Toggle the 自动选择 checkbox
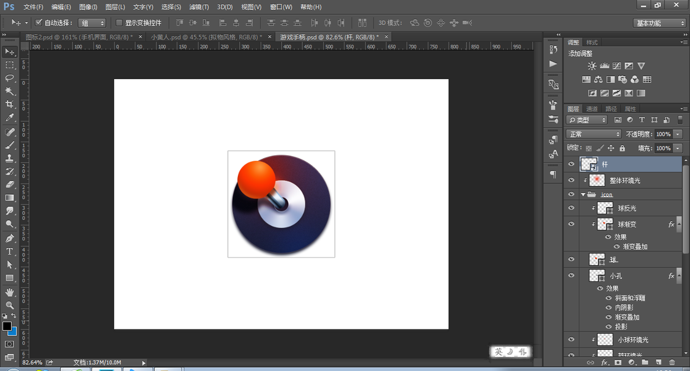Viewport: 690px width, 371px height. tap(39, 22)
